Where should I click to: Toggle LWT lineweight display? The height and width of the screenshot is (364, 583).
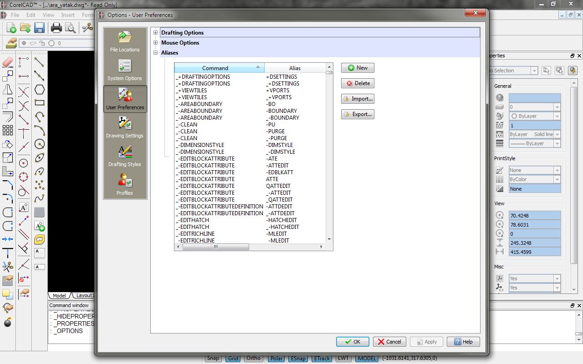tap(343, 359)
